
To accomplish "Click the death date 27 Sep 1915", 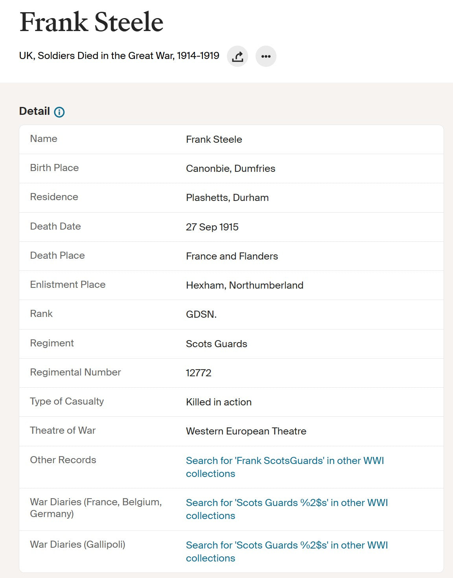I will [212, 227].
